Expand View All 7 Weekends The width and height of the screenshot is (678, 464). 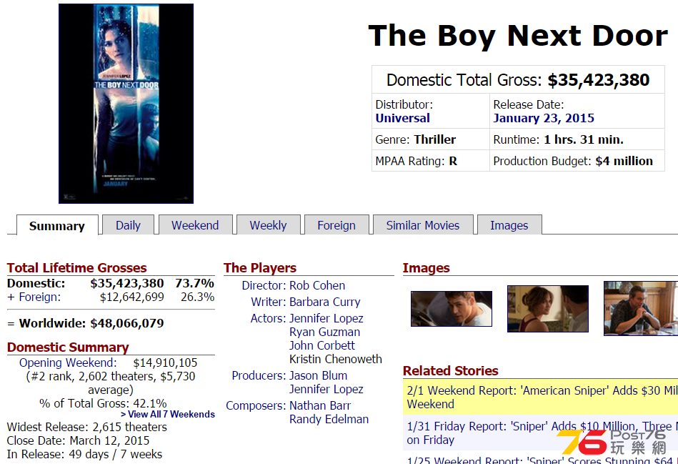click(x=168, y=414)
